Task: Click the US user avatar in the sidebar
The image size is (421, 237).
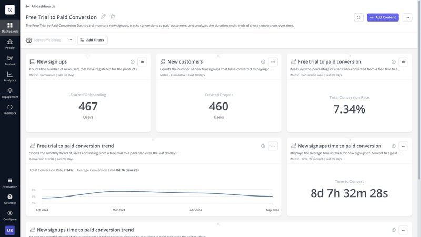Action: pyautogui.click(x=10, y=230)
